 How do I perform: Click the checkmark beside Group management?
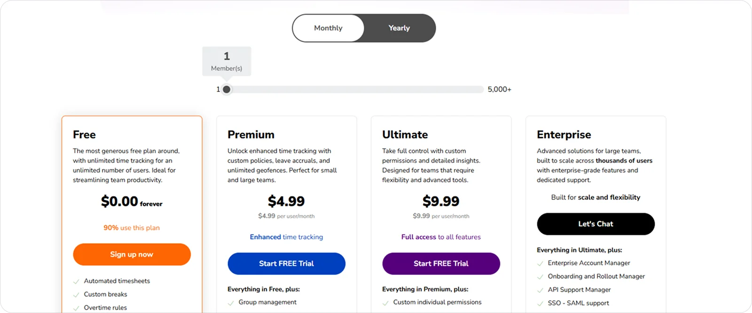[231, 303]
